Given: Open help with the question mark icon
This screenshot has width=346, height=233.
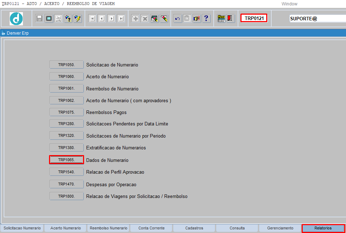Looking at the screenshot, I should 206,19.
